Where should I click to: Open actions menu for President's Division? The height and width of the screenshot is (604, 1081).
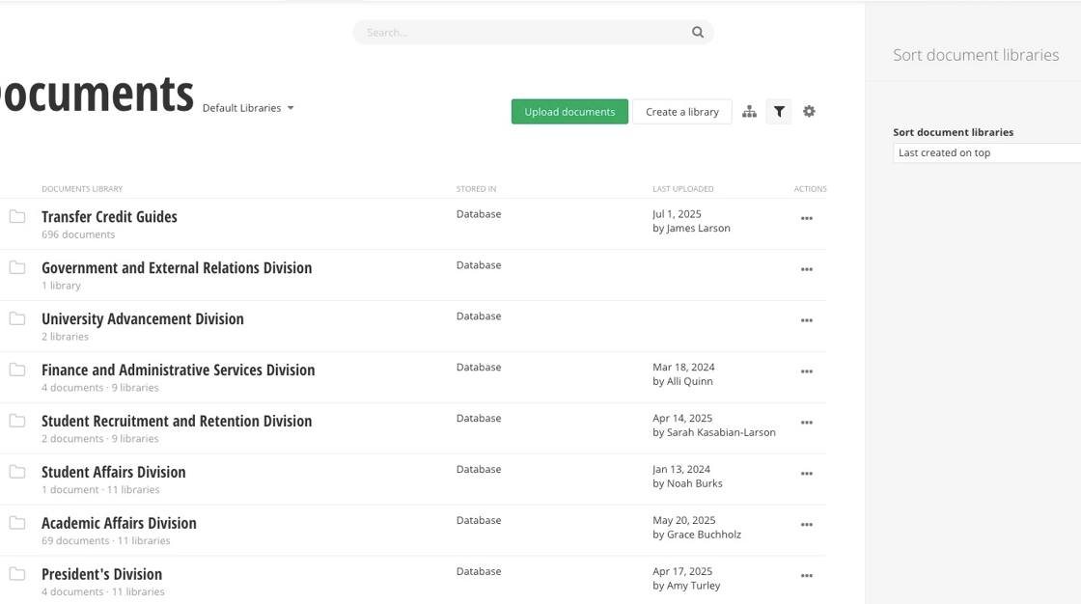(807, 577)
